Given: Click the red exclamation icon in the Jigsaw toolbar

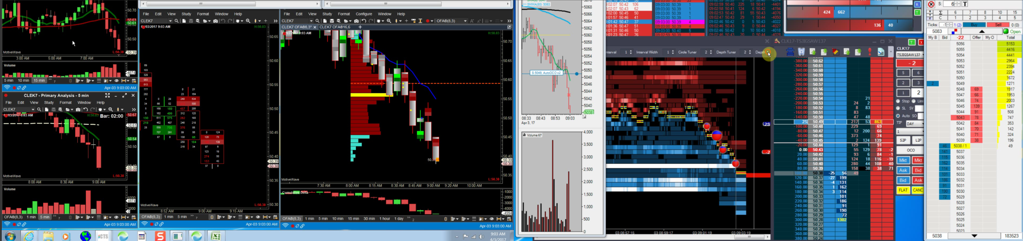Looking at the screenshot, I should [870, 52].
